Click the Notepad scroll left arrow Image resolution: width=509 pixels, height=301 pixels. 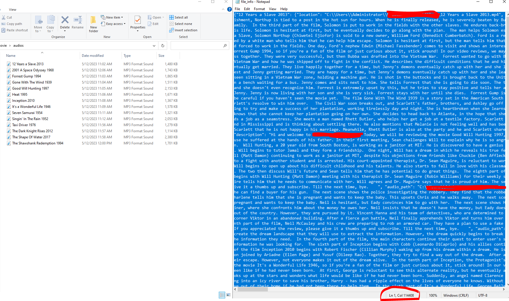[x=235, y=289]
